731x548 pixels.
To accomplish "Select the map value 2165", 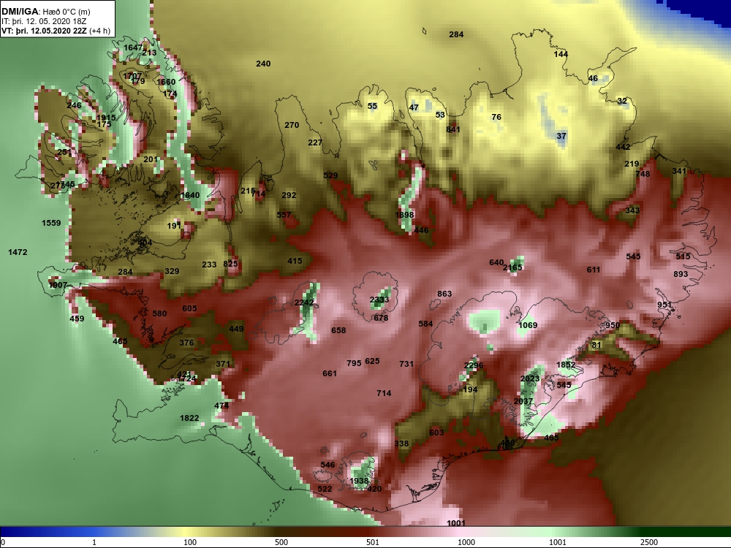I will 512,267.
